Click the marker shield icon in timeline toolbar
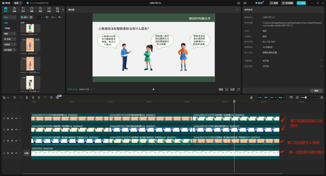 tap(51, 97)
